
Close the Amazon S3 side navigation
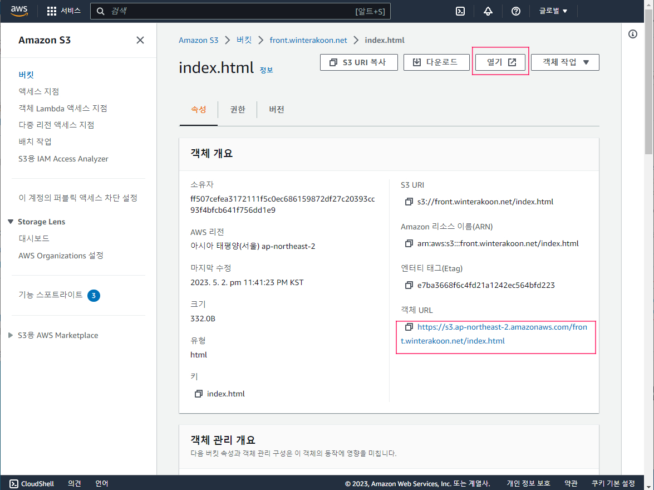[140, 40]
